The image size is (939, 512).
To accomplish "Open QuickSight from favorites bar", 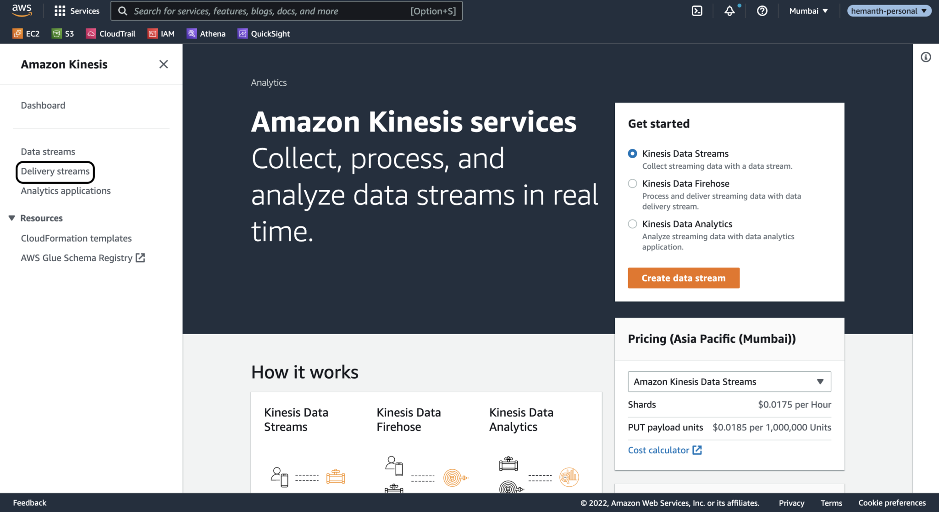I will tap(263, 33).
